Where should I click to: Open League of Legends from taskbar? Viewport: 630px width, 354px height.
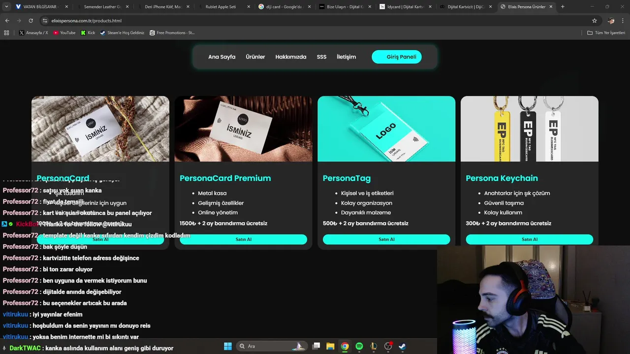coord(374,346)
